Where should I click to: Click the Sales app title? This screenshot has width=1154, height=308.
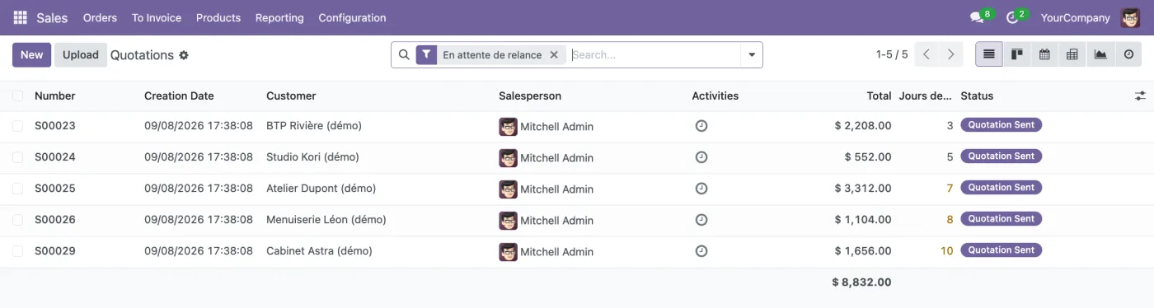(52, 17)
